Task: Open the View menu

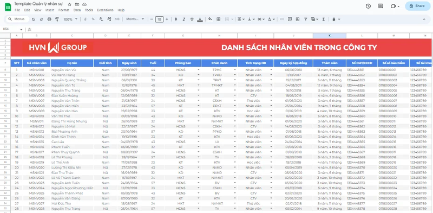Action: (37, 10)
